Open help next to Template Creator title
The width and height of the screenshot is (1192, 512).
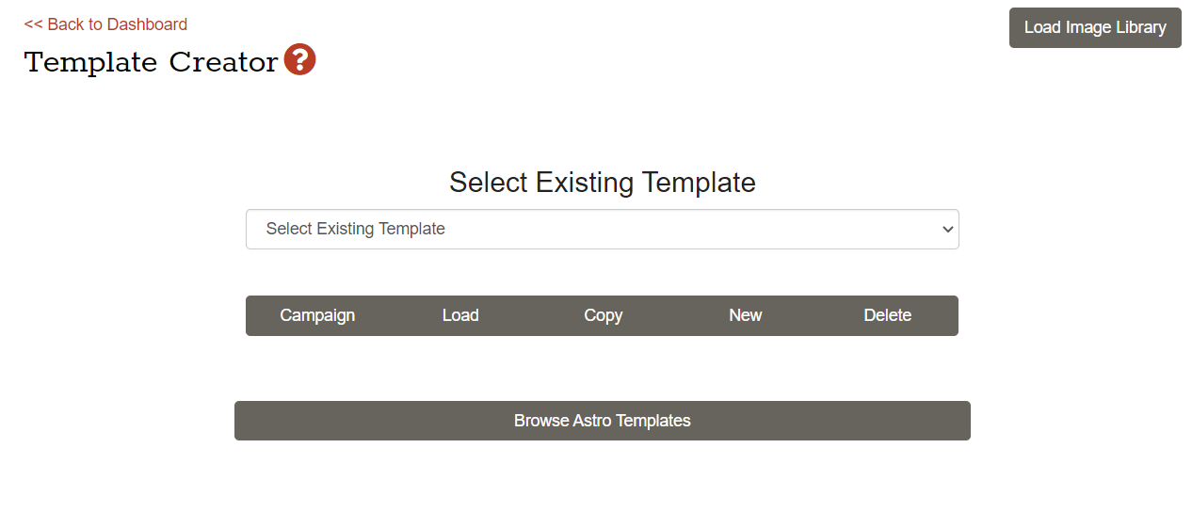pyautogui.click(x=299, y=60)
